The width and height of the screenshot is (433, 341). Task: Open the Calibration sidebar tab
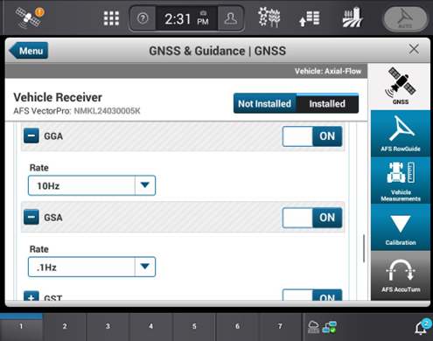click(401, 227)
